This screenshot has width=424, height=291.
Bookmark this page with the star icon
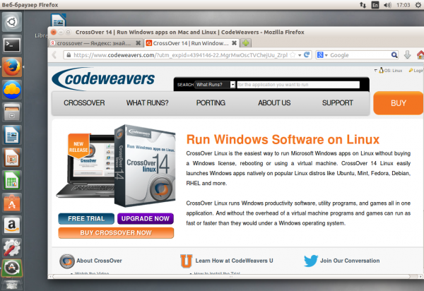coord(293,55)
